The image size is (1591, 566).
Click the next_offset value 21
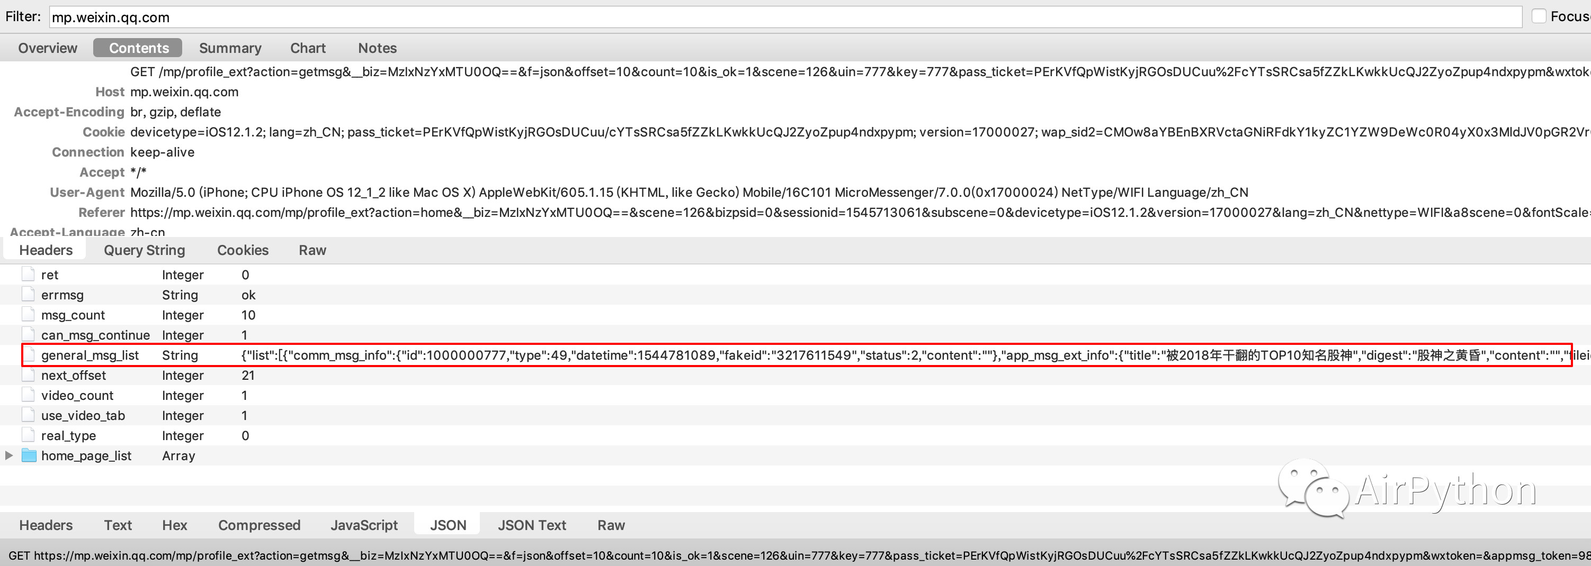coord(248,376)
